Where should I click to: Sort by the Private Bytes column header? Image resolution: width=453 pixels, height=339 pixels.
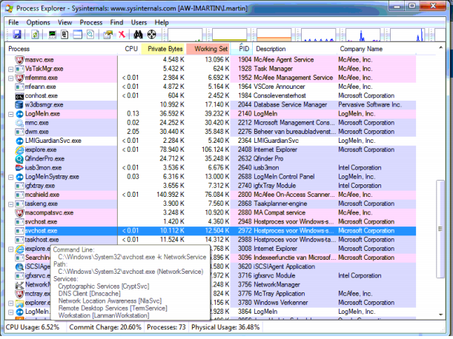tap(165, 49)
